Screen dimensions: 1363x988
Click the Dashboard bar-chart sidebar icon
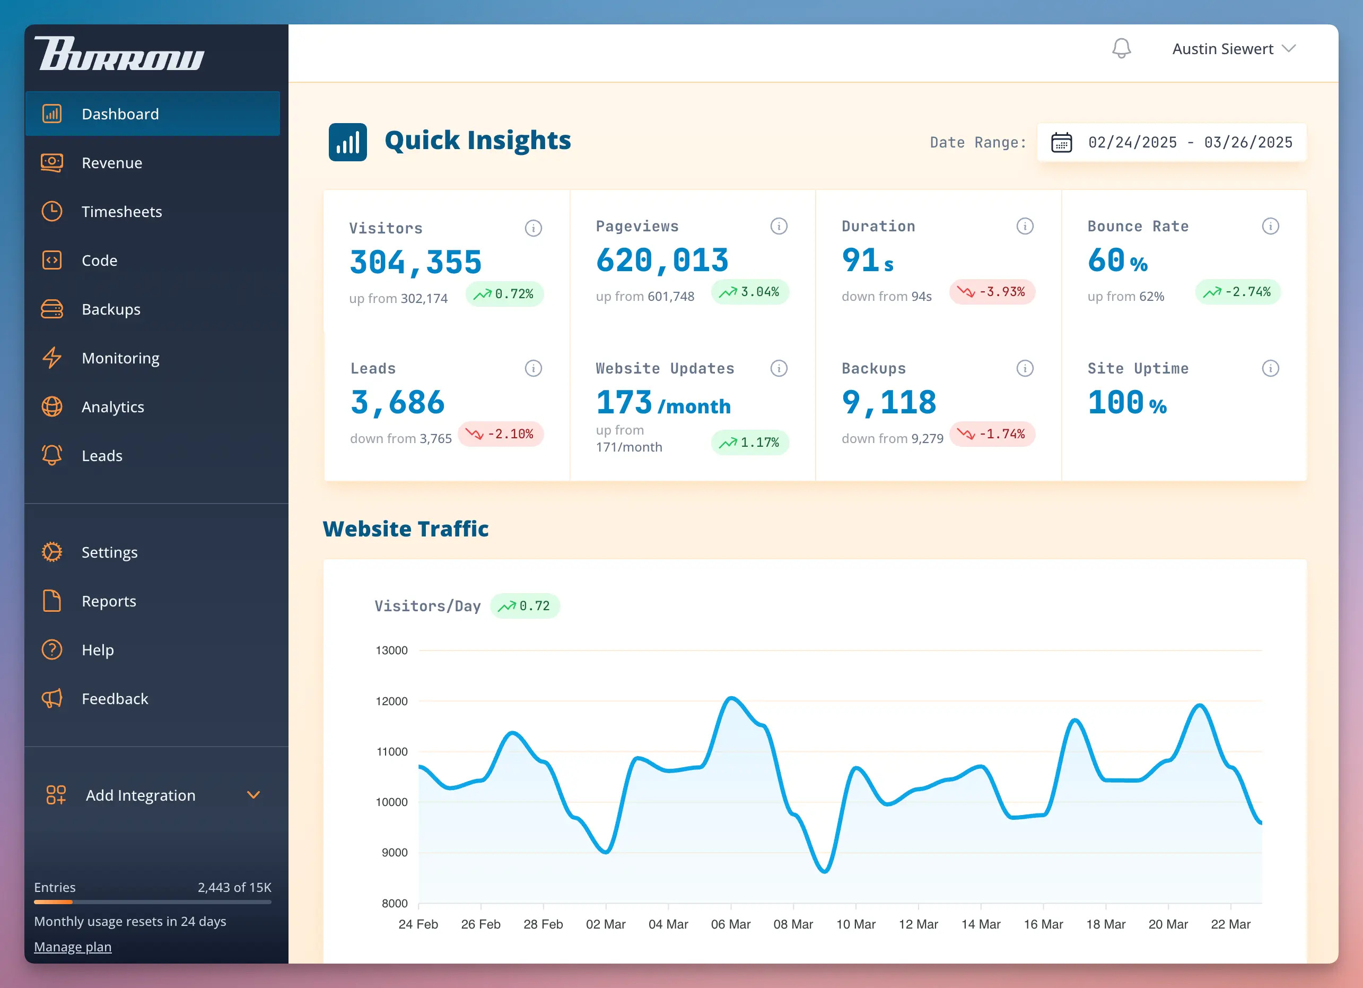tap(51, 114)
